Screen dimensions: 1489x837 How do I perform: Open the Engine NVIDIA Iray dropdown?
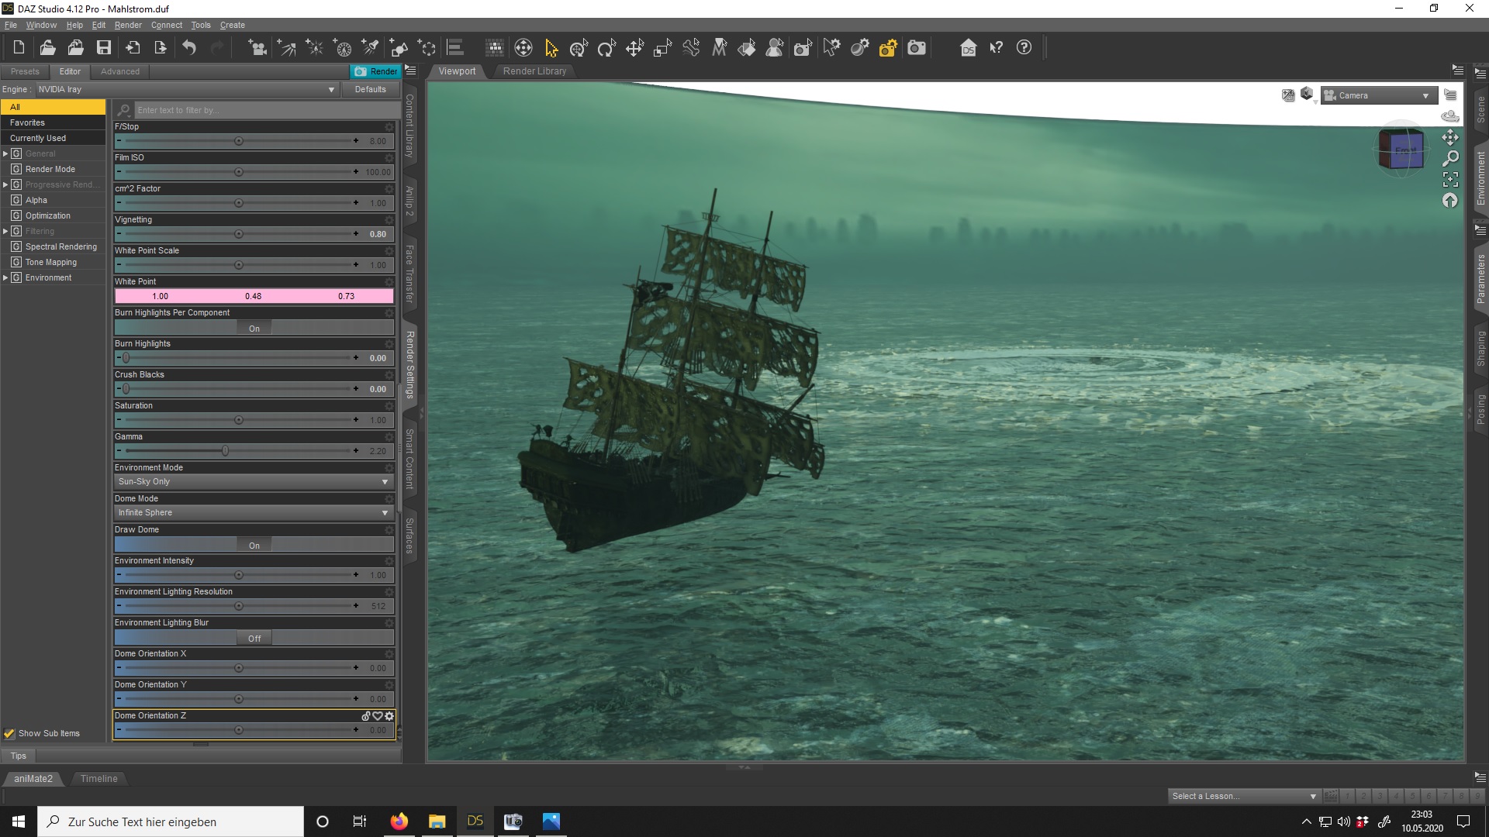coord(186,89)
